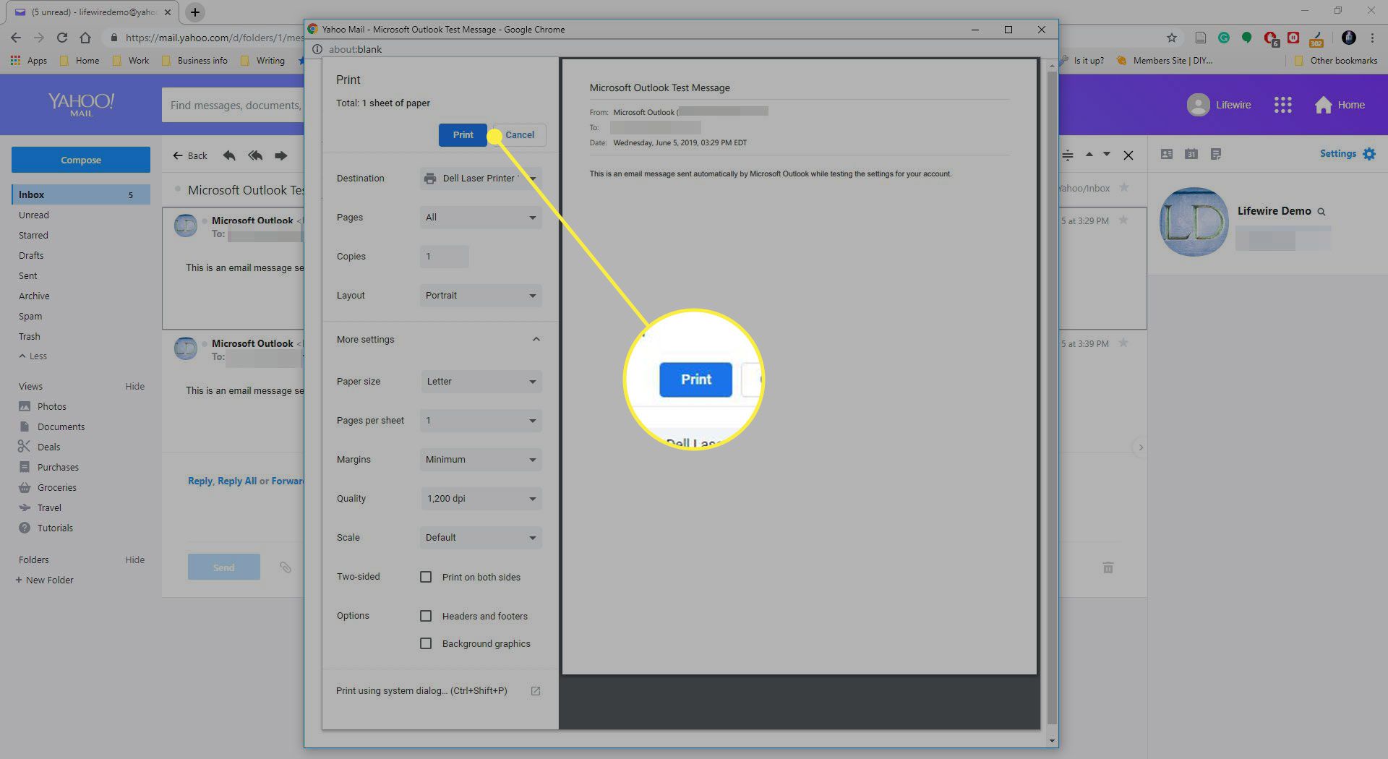Open Other bookmarks folder

pos(1336,61)
